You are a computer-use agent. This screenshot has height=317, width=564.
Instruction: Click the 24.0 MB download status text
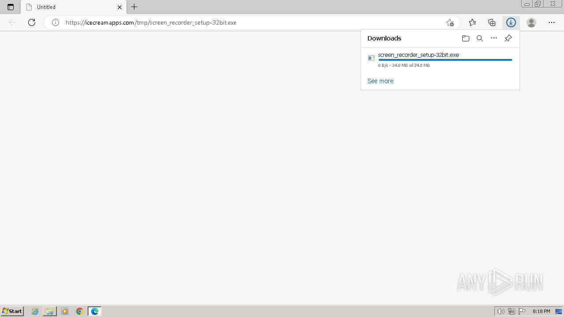click(404, 66)
